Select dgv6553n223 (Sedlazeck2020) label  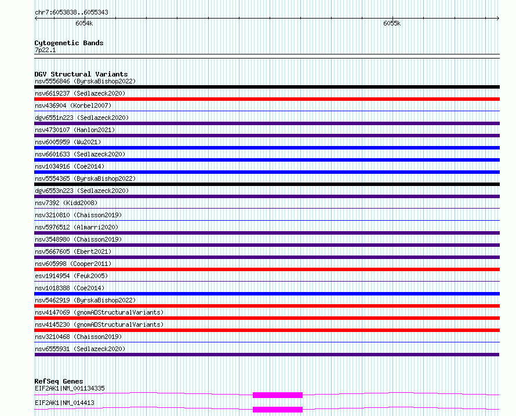[x=82, y=191]
